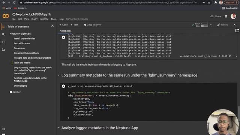Select the Notebook tab
This screenshot has width=240, height=135.
[65, 31]
